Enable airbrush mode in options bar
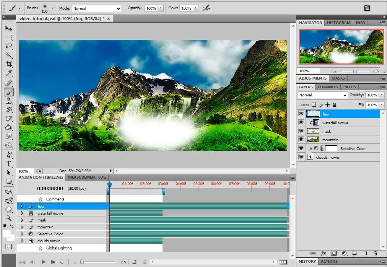 click(x=207, y=8)
